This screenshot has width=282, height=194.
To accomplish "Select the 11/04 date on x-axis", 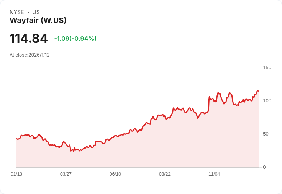I will (x=214, y=174).
